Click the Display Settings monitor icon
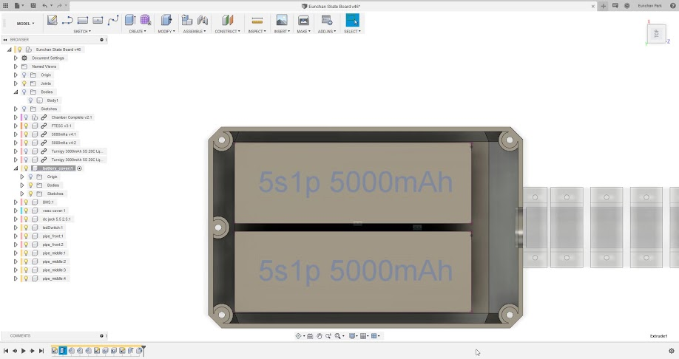 pyautogui.click(x=352, y=336)
